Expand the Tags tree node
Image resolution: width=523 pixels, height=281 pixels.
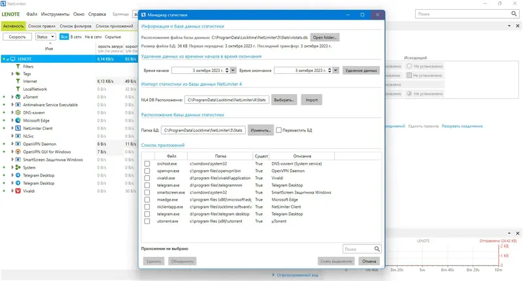pos(12,74)
